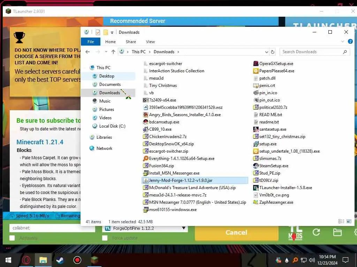The image size is (357, 267).
Task: Open ForgeOptiFine 1.12.2 version dropdown
Action: point(145,228)
